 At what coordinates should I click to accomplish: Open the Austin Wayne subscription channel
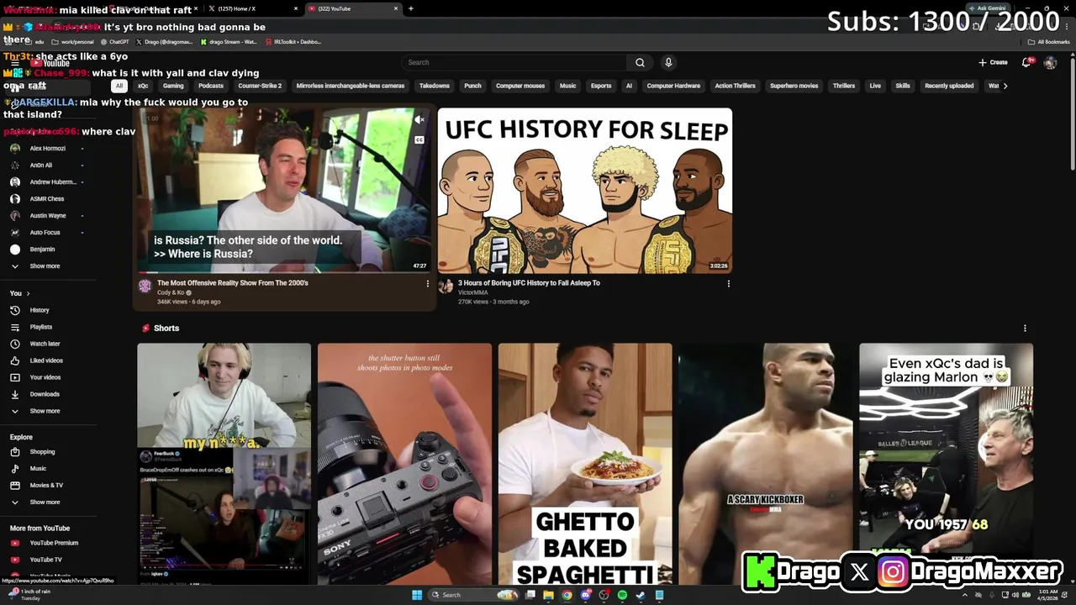click(47, 216)
